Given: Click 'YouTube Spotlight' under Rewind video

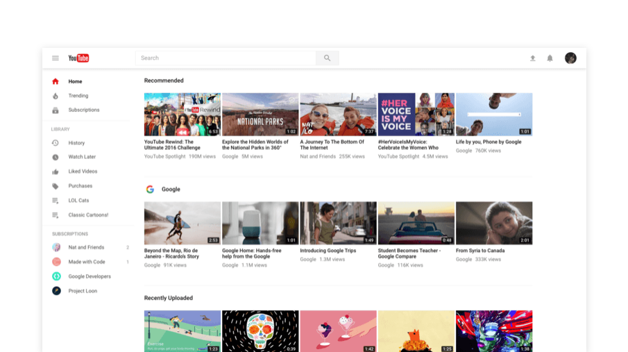Looking at the screenshot, I should click(164, 156).
